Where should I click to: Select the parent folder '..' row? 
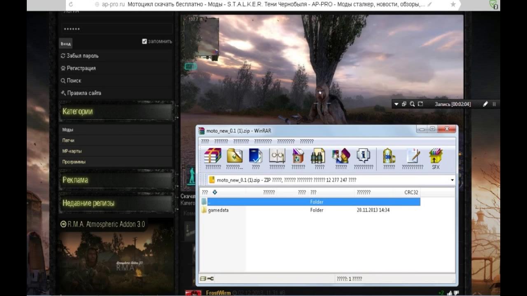pyautogui.click(x=310, y=202)
